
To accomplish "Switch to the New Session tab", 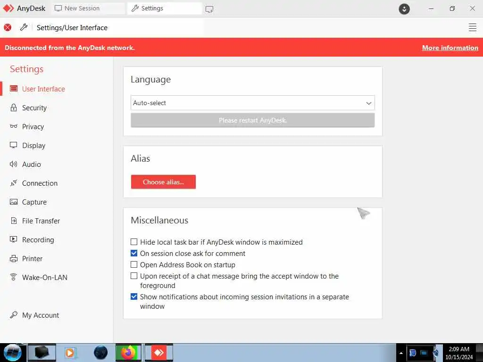I will (x=88, y=8).
